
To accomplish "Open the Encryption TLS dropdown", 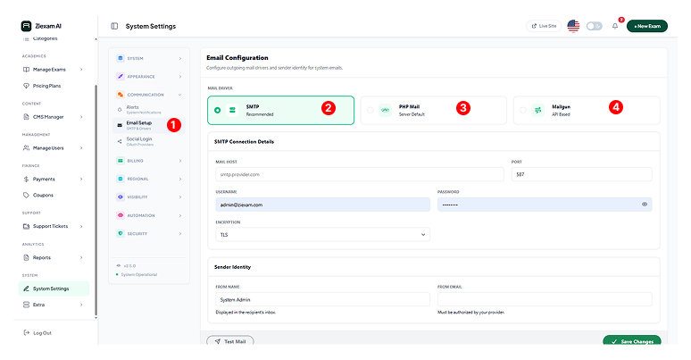I will (322, 234).
